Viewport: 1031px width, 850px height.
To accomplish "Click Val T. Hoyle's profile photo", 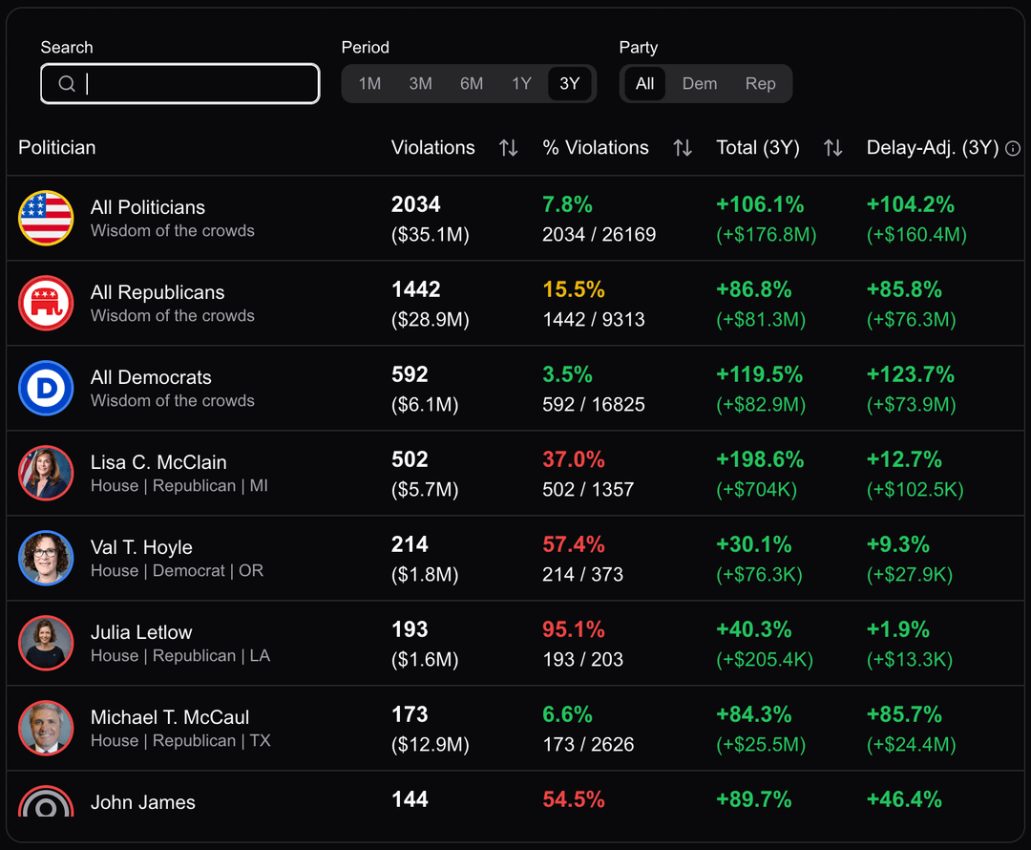I will [x=46, y=558].
